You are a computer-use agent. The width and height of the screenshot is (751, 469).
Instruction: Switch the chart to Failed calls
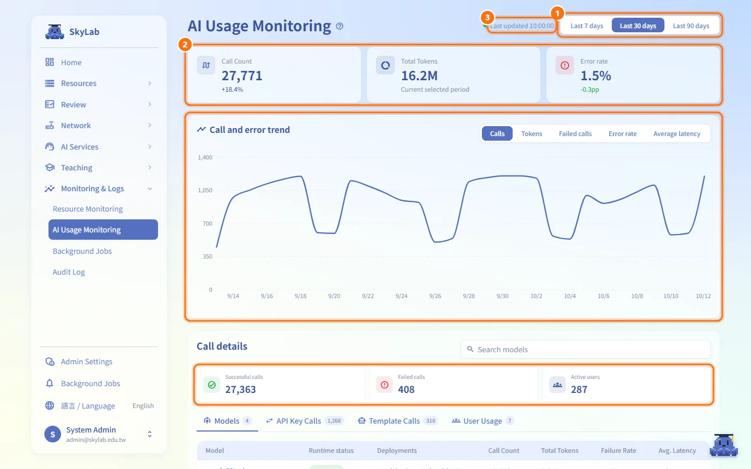(575, 134)
